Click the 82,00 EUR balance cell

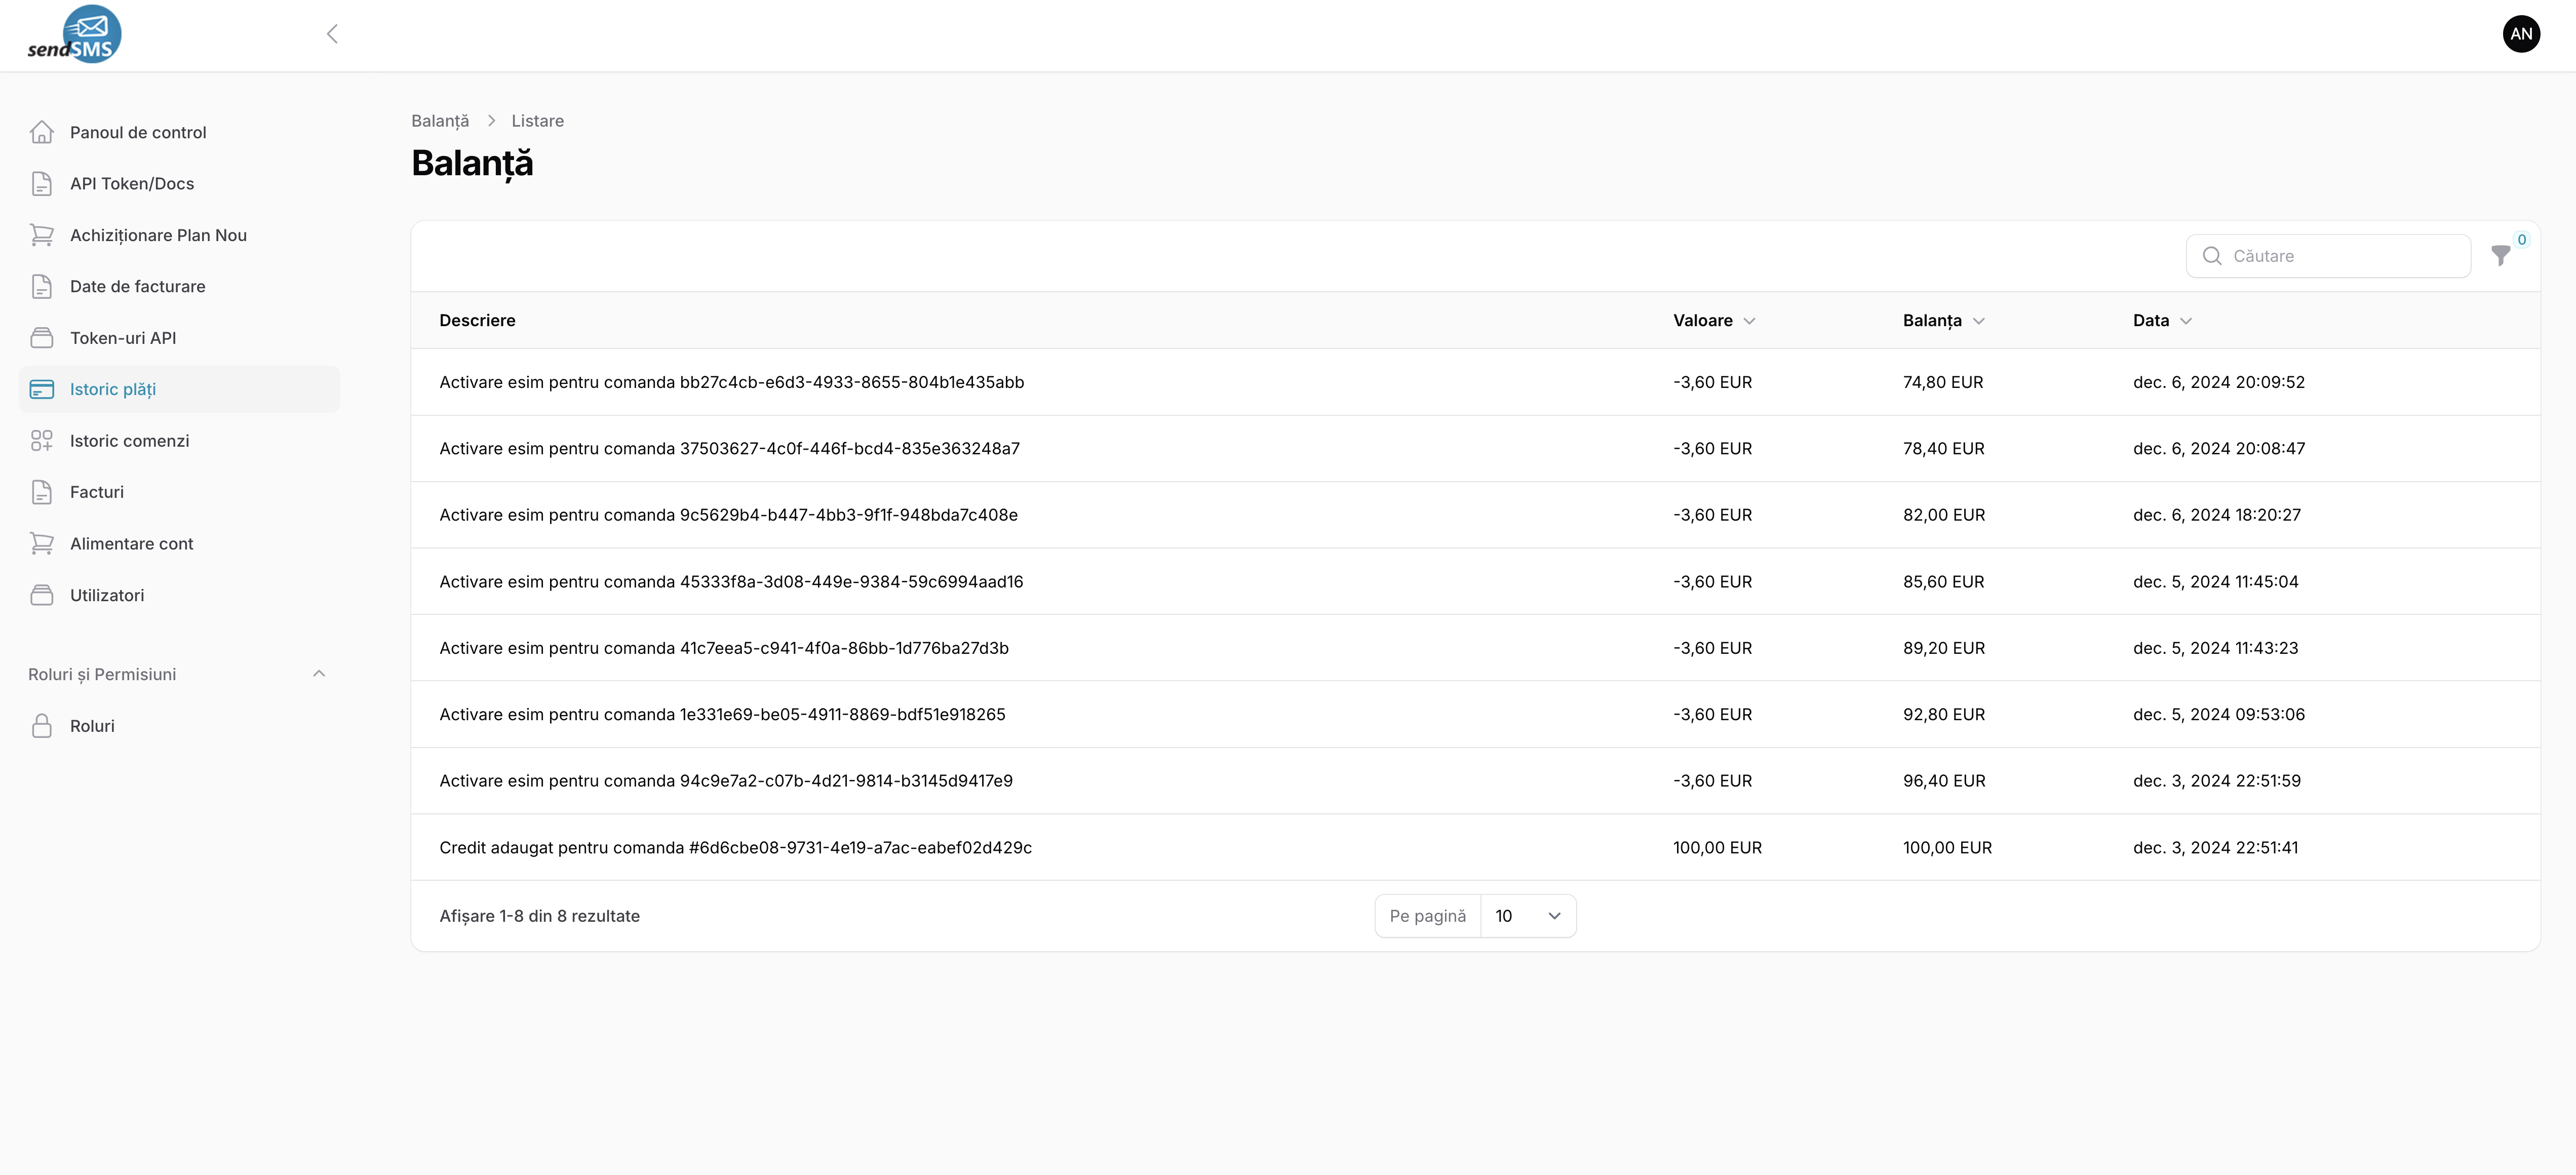pos(1944,515)
